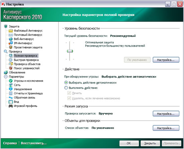Open Режим запуска Настройка button
The height and width of the screenshot is (149, 184).
coord(166,114)
